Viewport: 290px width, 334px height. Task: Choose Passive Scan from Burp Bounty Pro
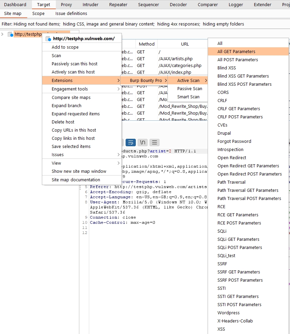click(x=190, y=89)
